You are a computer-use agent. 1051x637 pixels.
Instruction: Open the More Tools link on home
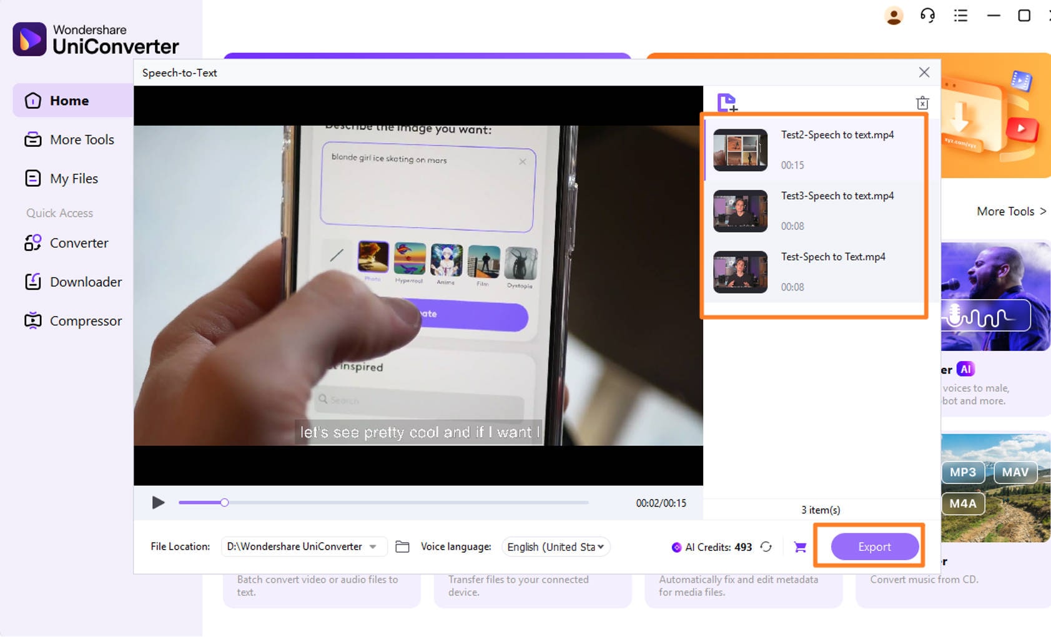(x=1011, y=212)
